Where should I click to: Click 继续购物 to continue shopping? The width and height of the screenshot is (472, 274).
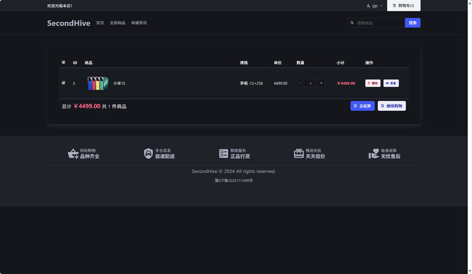click(391, 106)
